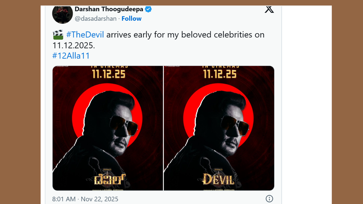This screenshot has height=204, width=363.
Task: Click the 11.12.25 date on left poster
Action: pyautogui.click(x=109, y=74)
